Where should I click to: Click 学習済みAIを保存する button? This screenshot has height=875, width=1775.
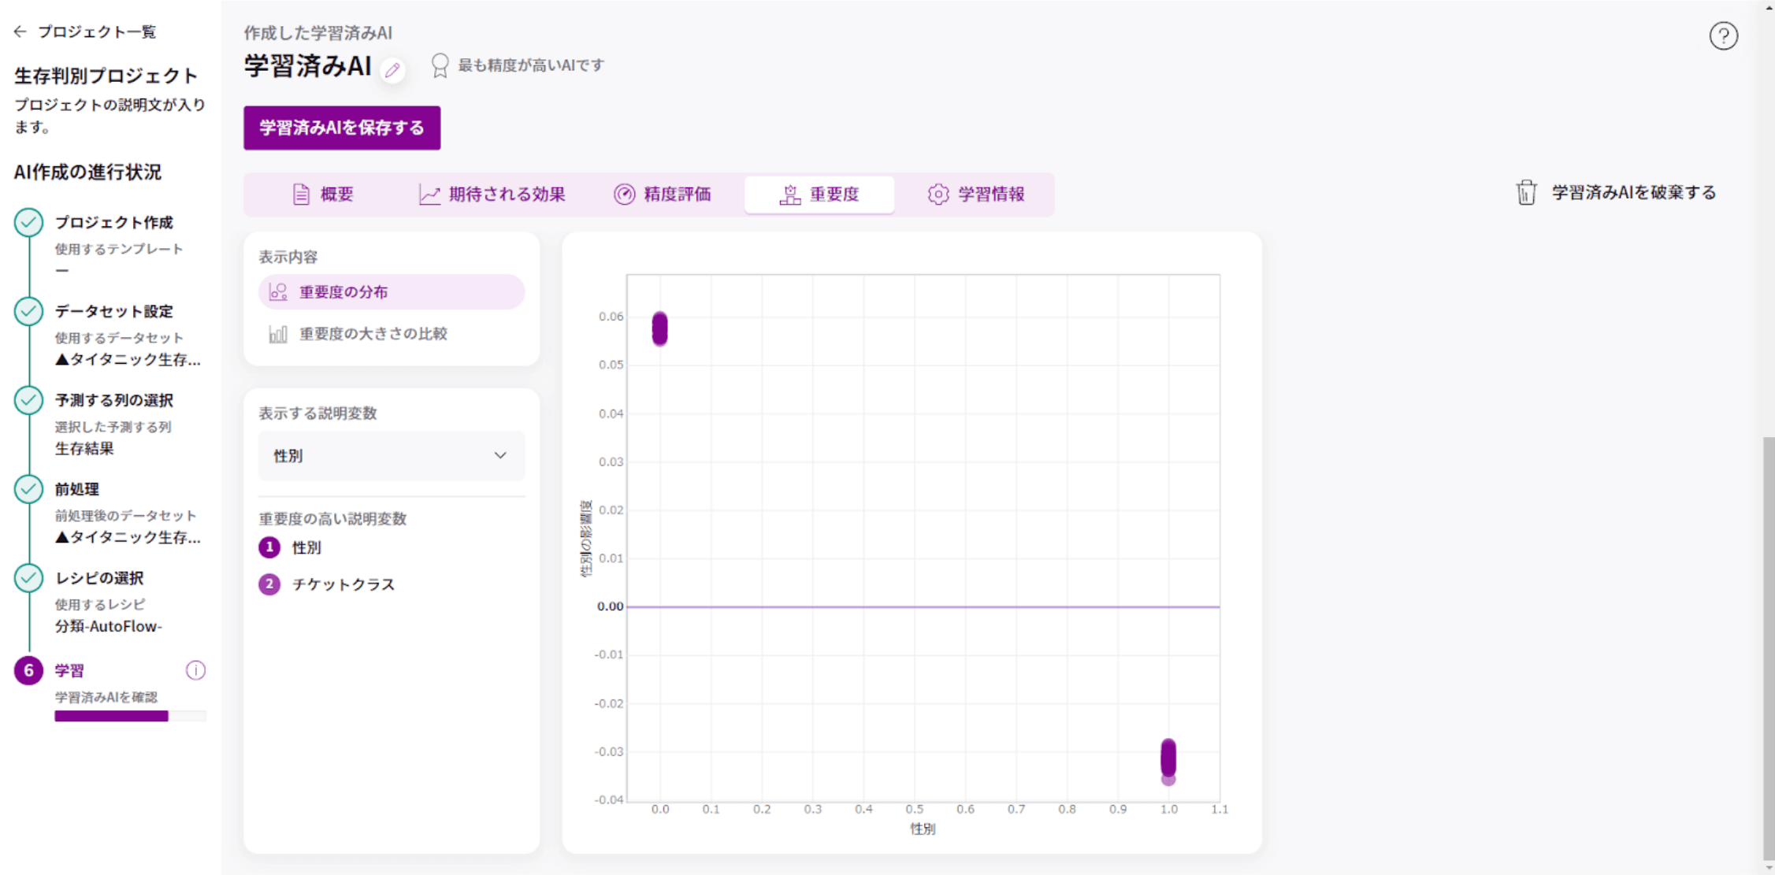(x=342, y=128)
